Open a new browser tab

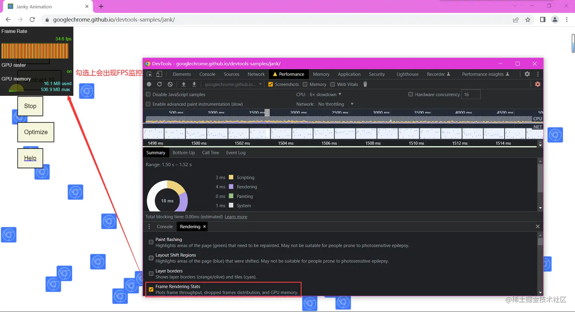coord(101,6)
